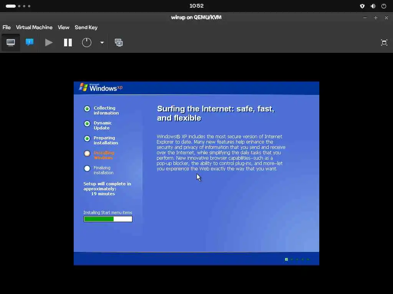Open the Virtual Machine menu
Viewport: 393px width, 294px height.
tap(34, 27)
